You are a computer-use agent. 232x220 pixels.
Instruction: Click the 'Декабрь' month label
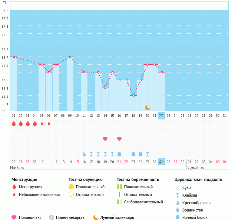point(195,167)
